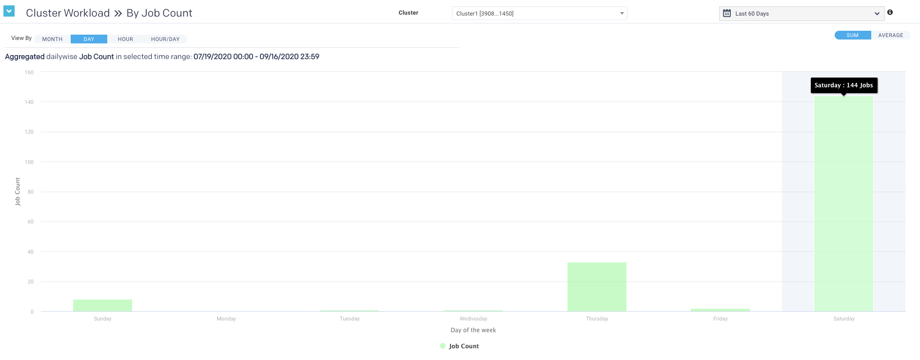Select the DAY view option
Screen dimensions: 920x360
pos(89,39)
